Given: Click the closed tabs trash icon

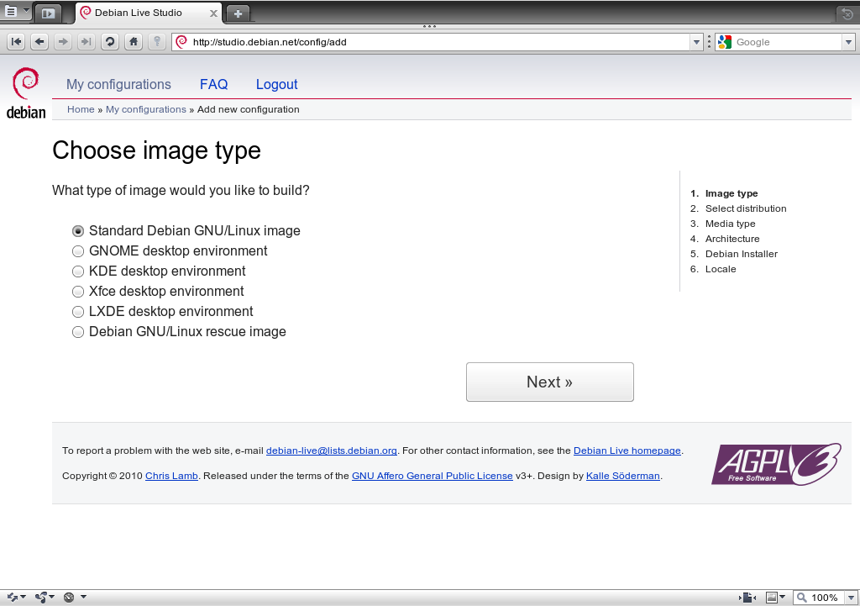Looking at the screenshot, I should [x=848, y=13].
